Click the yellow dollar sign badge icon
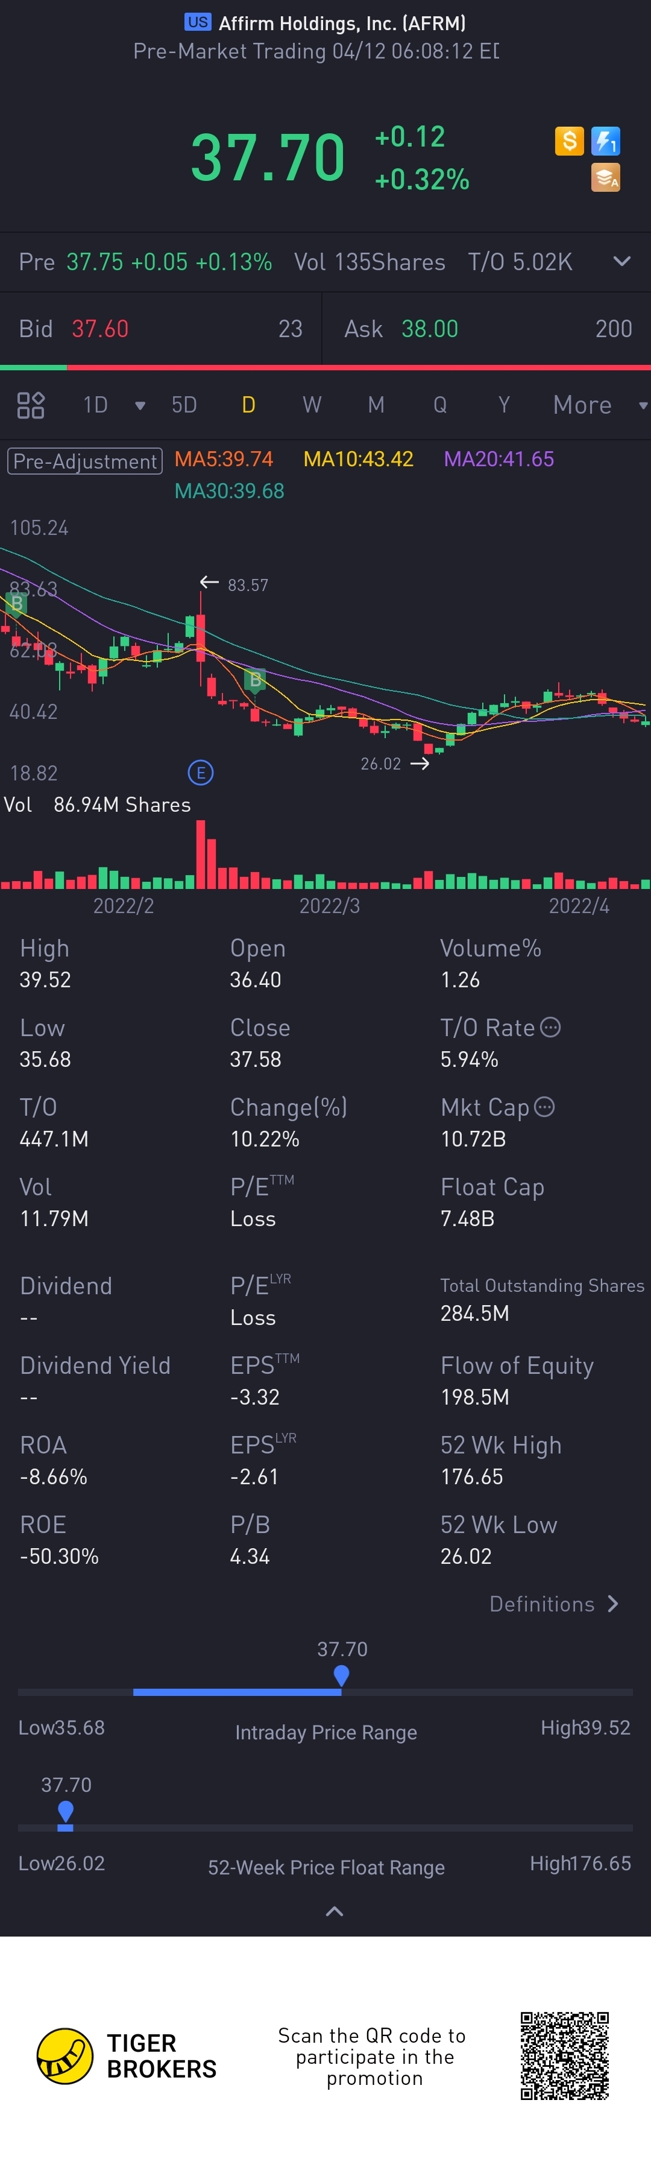Viewport: 651px width, 2176px height. [569, 141]
